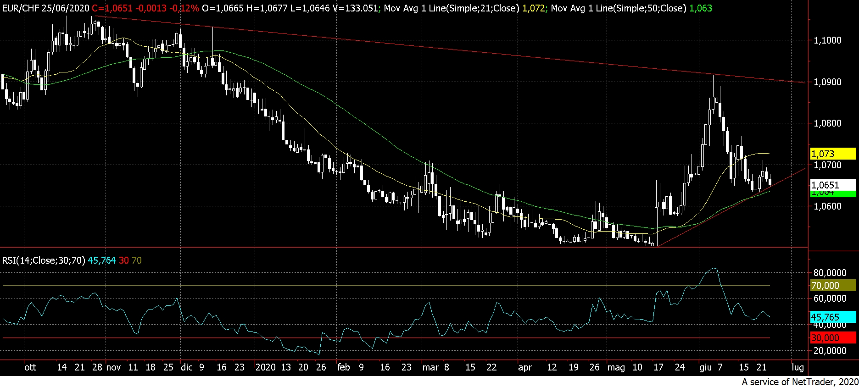Image resolution: width=859 pixels, height=387 pixels.
Task: Select the close value C=1,0651
Action: [x=112, y=8]
